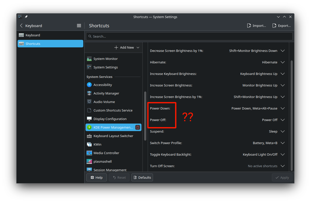This screenshot has height=203, width=311.
Task: Click inside the Search field
Action: pos(189,36)
